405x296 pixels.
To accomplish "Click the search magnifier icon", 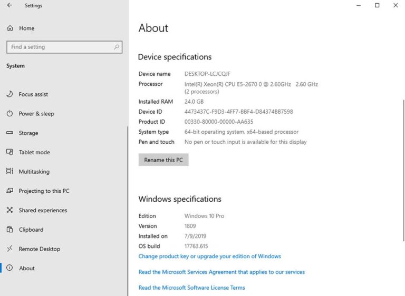I will pyautogui.click(x=117, y=47).
